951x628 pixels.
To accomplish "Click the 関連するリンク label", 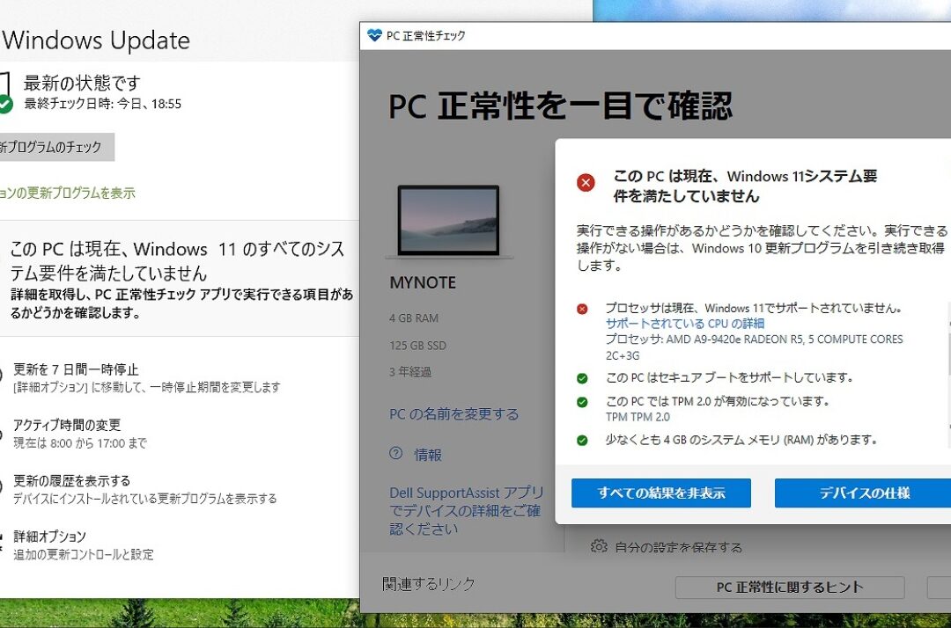I will click(x=429, y=584).
